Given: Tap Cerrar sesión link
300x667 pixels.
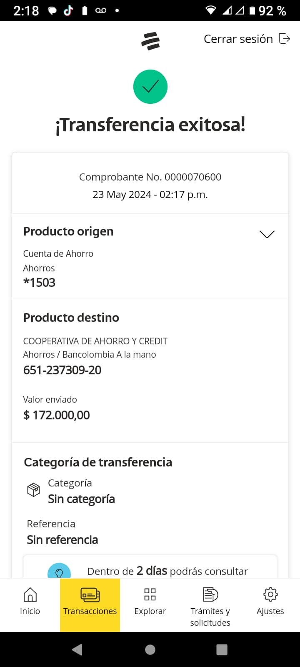Looking at the screenshot, I should tap(238, 39).
